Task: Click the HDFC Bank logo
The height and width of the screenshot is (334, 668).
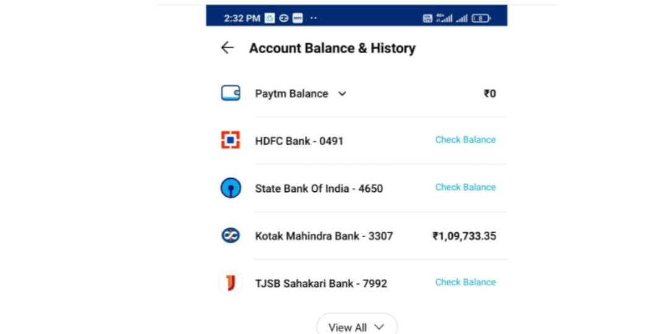Action: [x=231, y=140]
